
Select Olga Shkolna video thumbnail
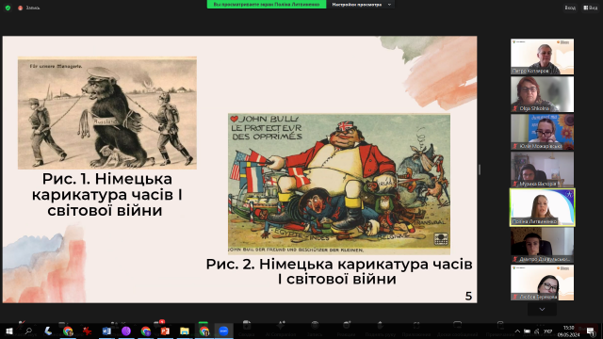(x=542, y=94)
